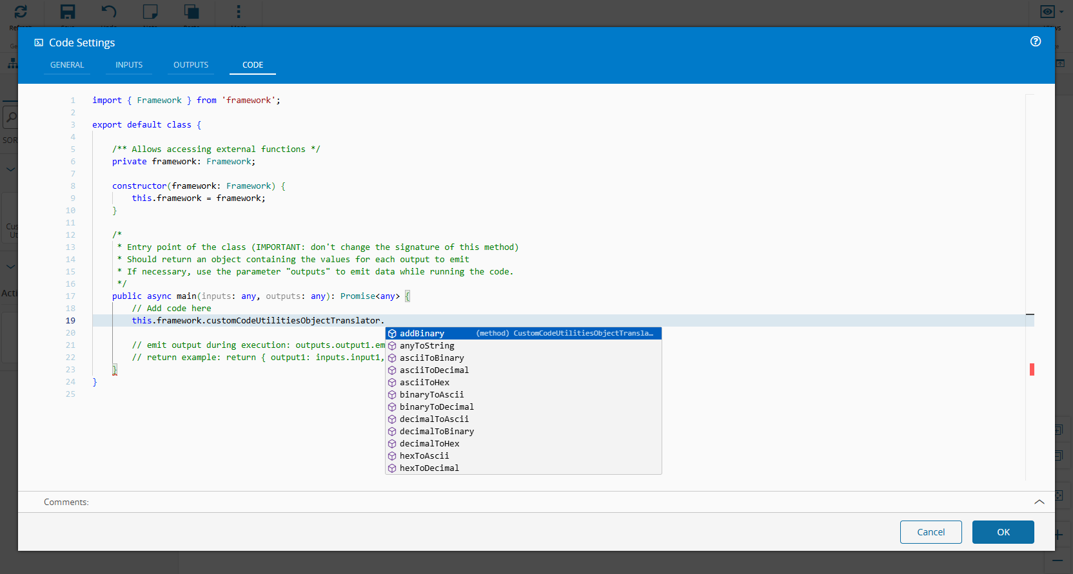This screenshot has height=574, width=1073.
Task: Confirm with the OK button
Action: (1003, 532)
